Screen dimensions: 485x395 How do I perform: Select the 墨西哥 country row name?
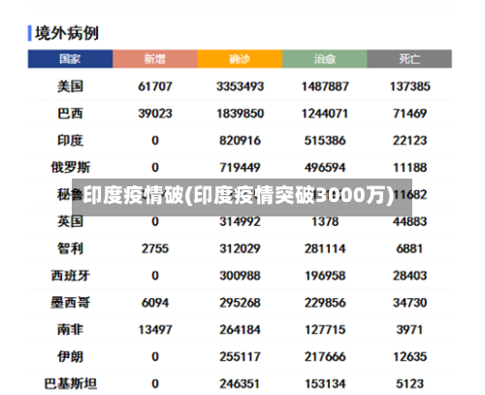coord(70,303)
